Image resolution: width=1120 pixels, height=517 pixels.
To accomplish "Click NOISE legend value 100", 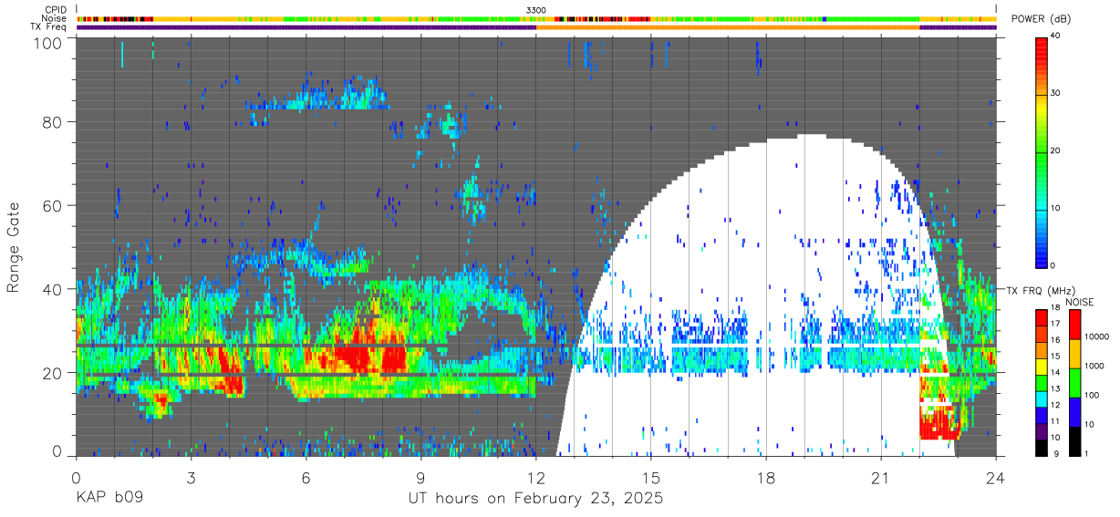I will [1094, 395].
